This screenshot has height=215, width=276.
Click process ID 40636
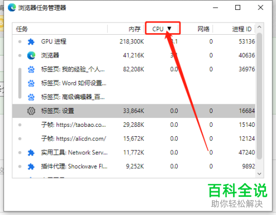pyautogui.click(x=247, y=56)
